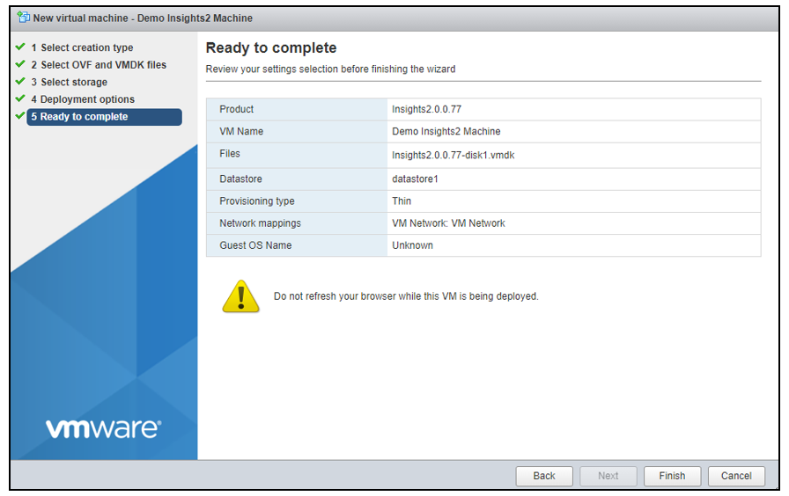Click the Datastore label cell
The height and width of the screenshot is (496, 789).
(297, 179)
